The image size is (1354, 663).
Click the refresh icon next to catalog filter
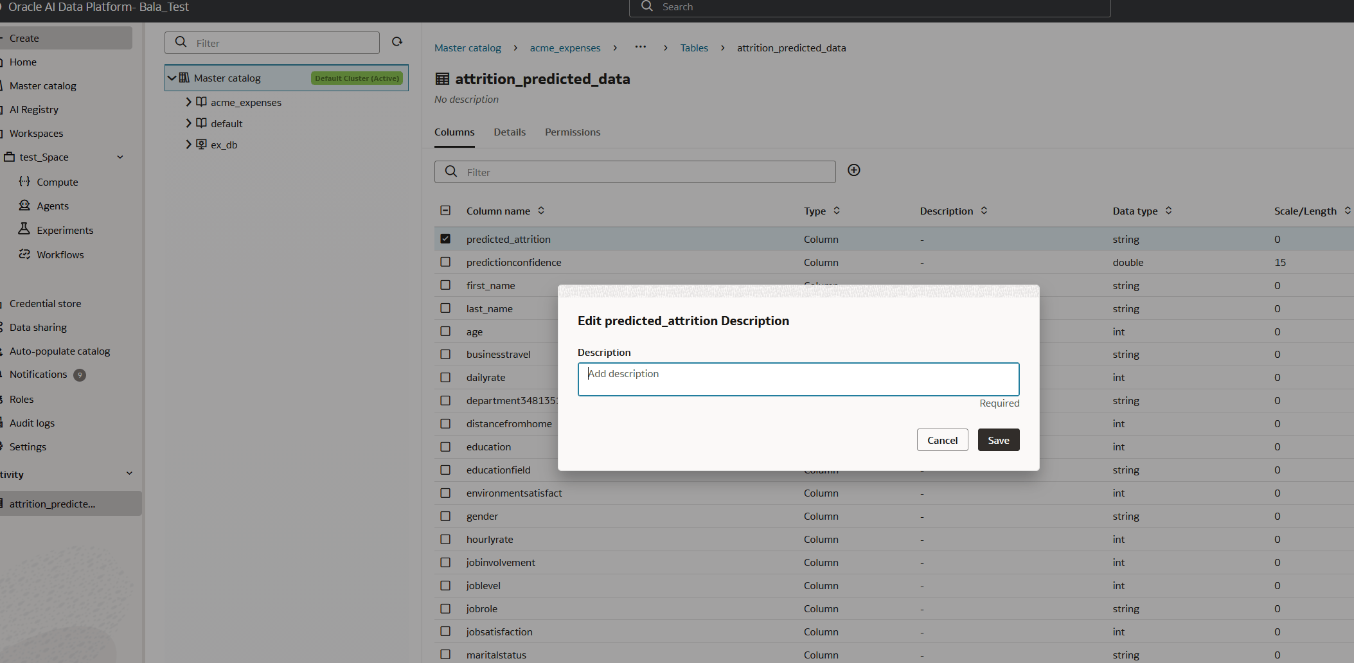point(397,42)
